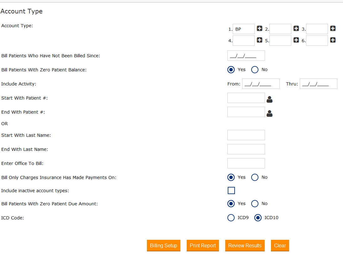Click the plus icon beside account type 3
The height and width of the screenshot is (257, 343).
[x=333, y=28]
